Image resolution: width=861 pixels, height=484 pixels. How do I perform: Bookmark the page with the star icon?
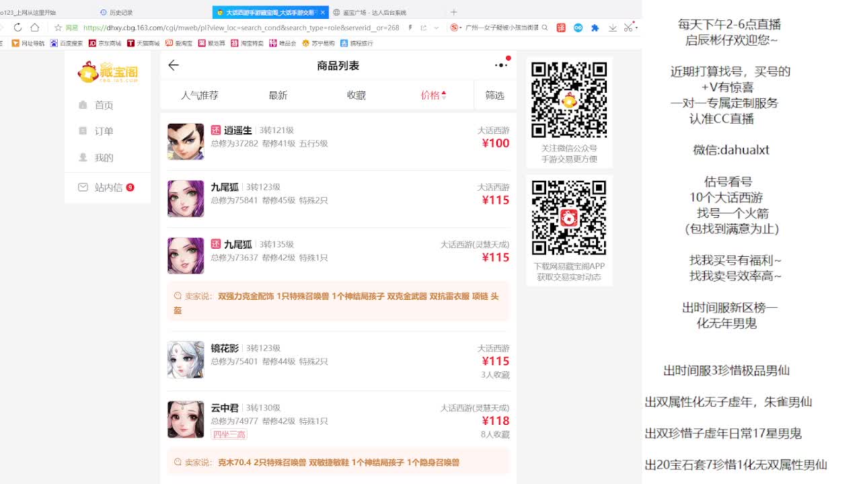(x=58, y=28)
